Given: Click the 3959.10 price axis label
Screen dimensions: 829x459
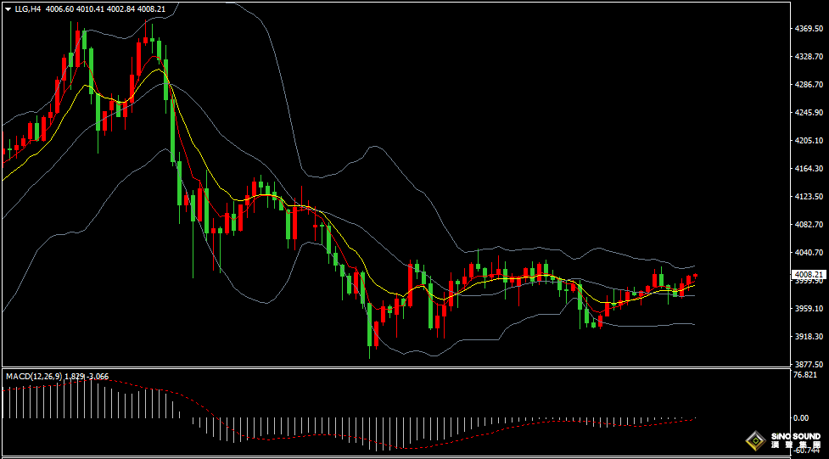Looking at the screenshot, I should [x=809, y=309].
